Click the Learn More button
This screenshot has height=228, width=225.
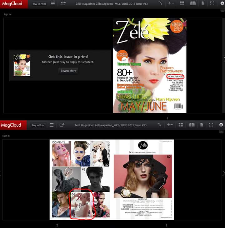[x=68, y=71]
